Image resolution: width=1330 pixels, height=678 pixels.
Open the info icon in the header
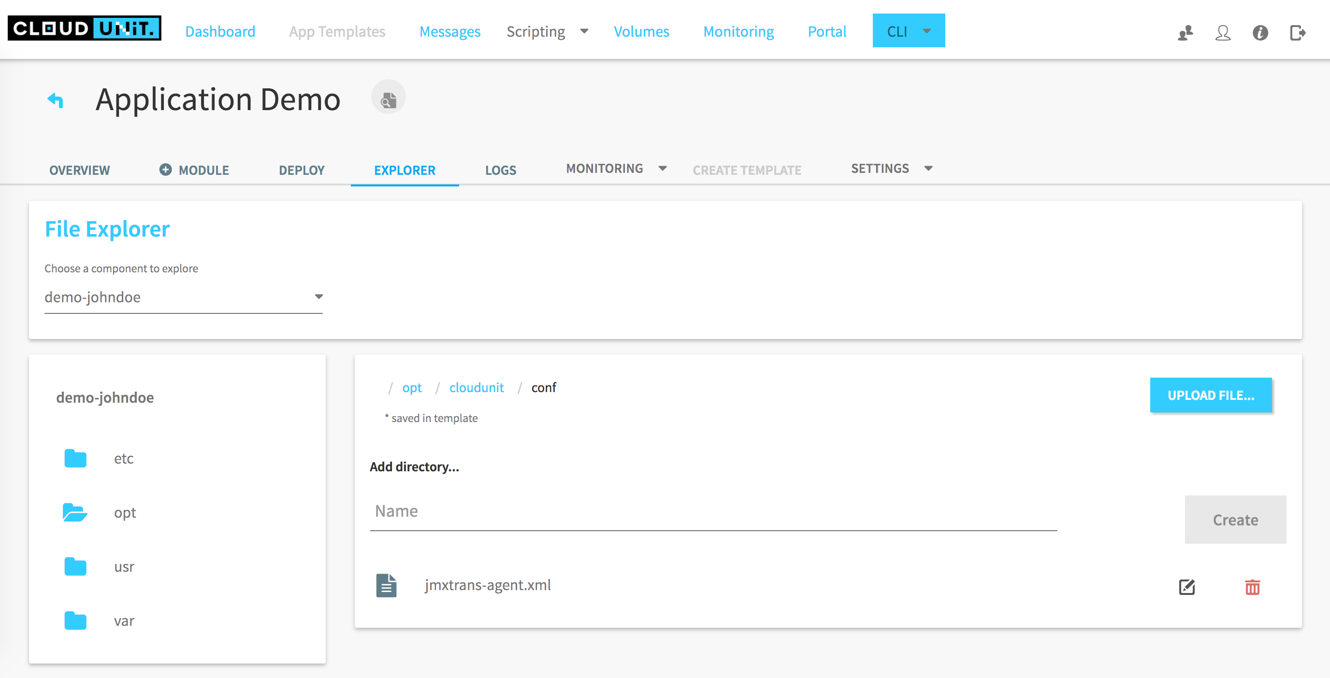(1260, 32)
